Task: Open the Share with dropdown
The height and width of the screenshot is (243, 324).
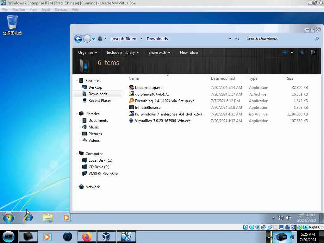Action: point(159,53)
